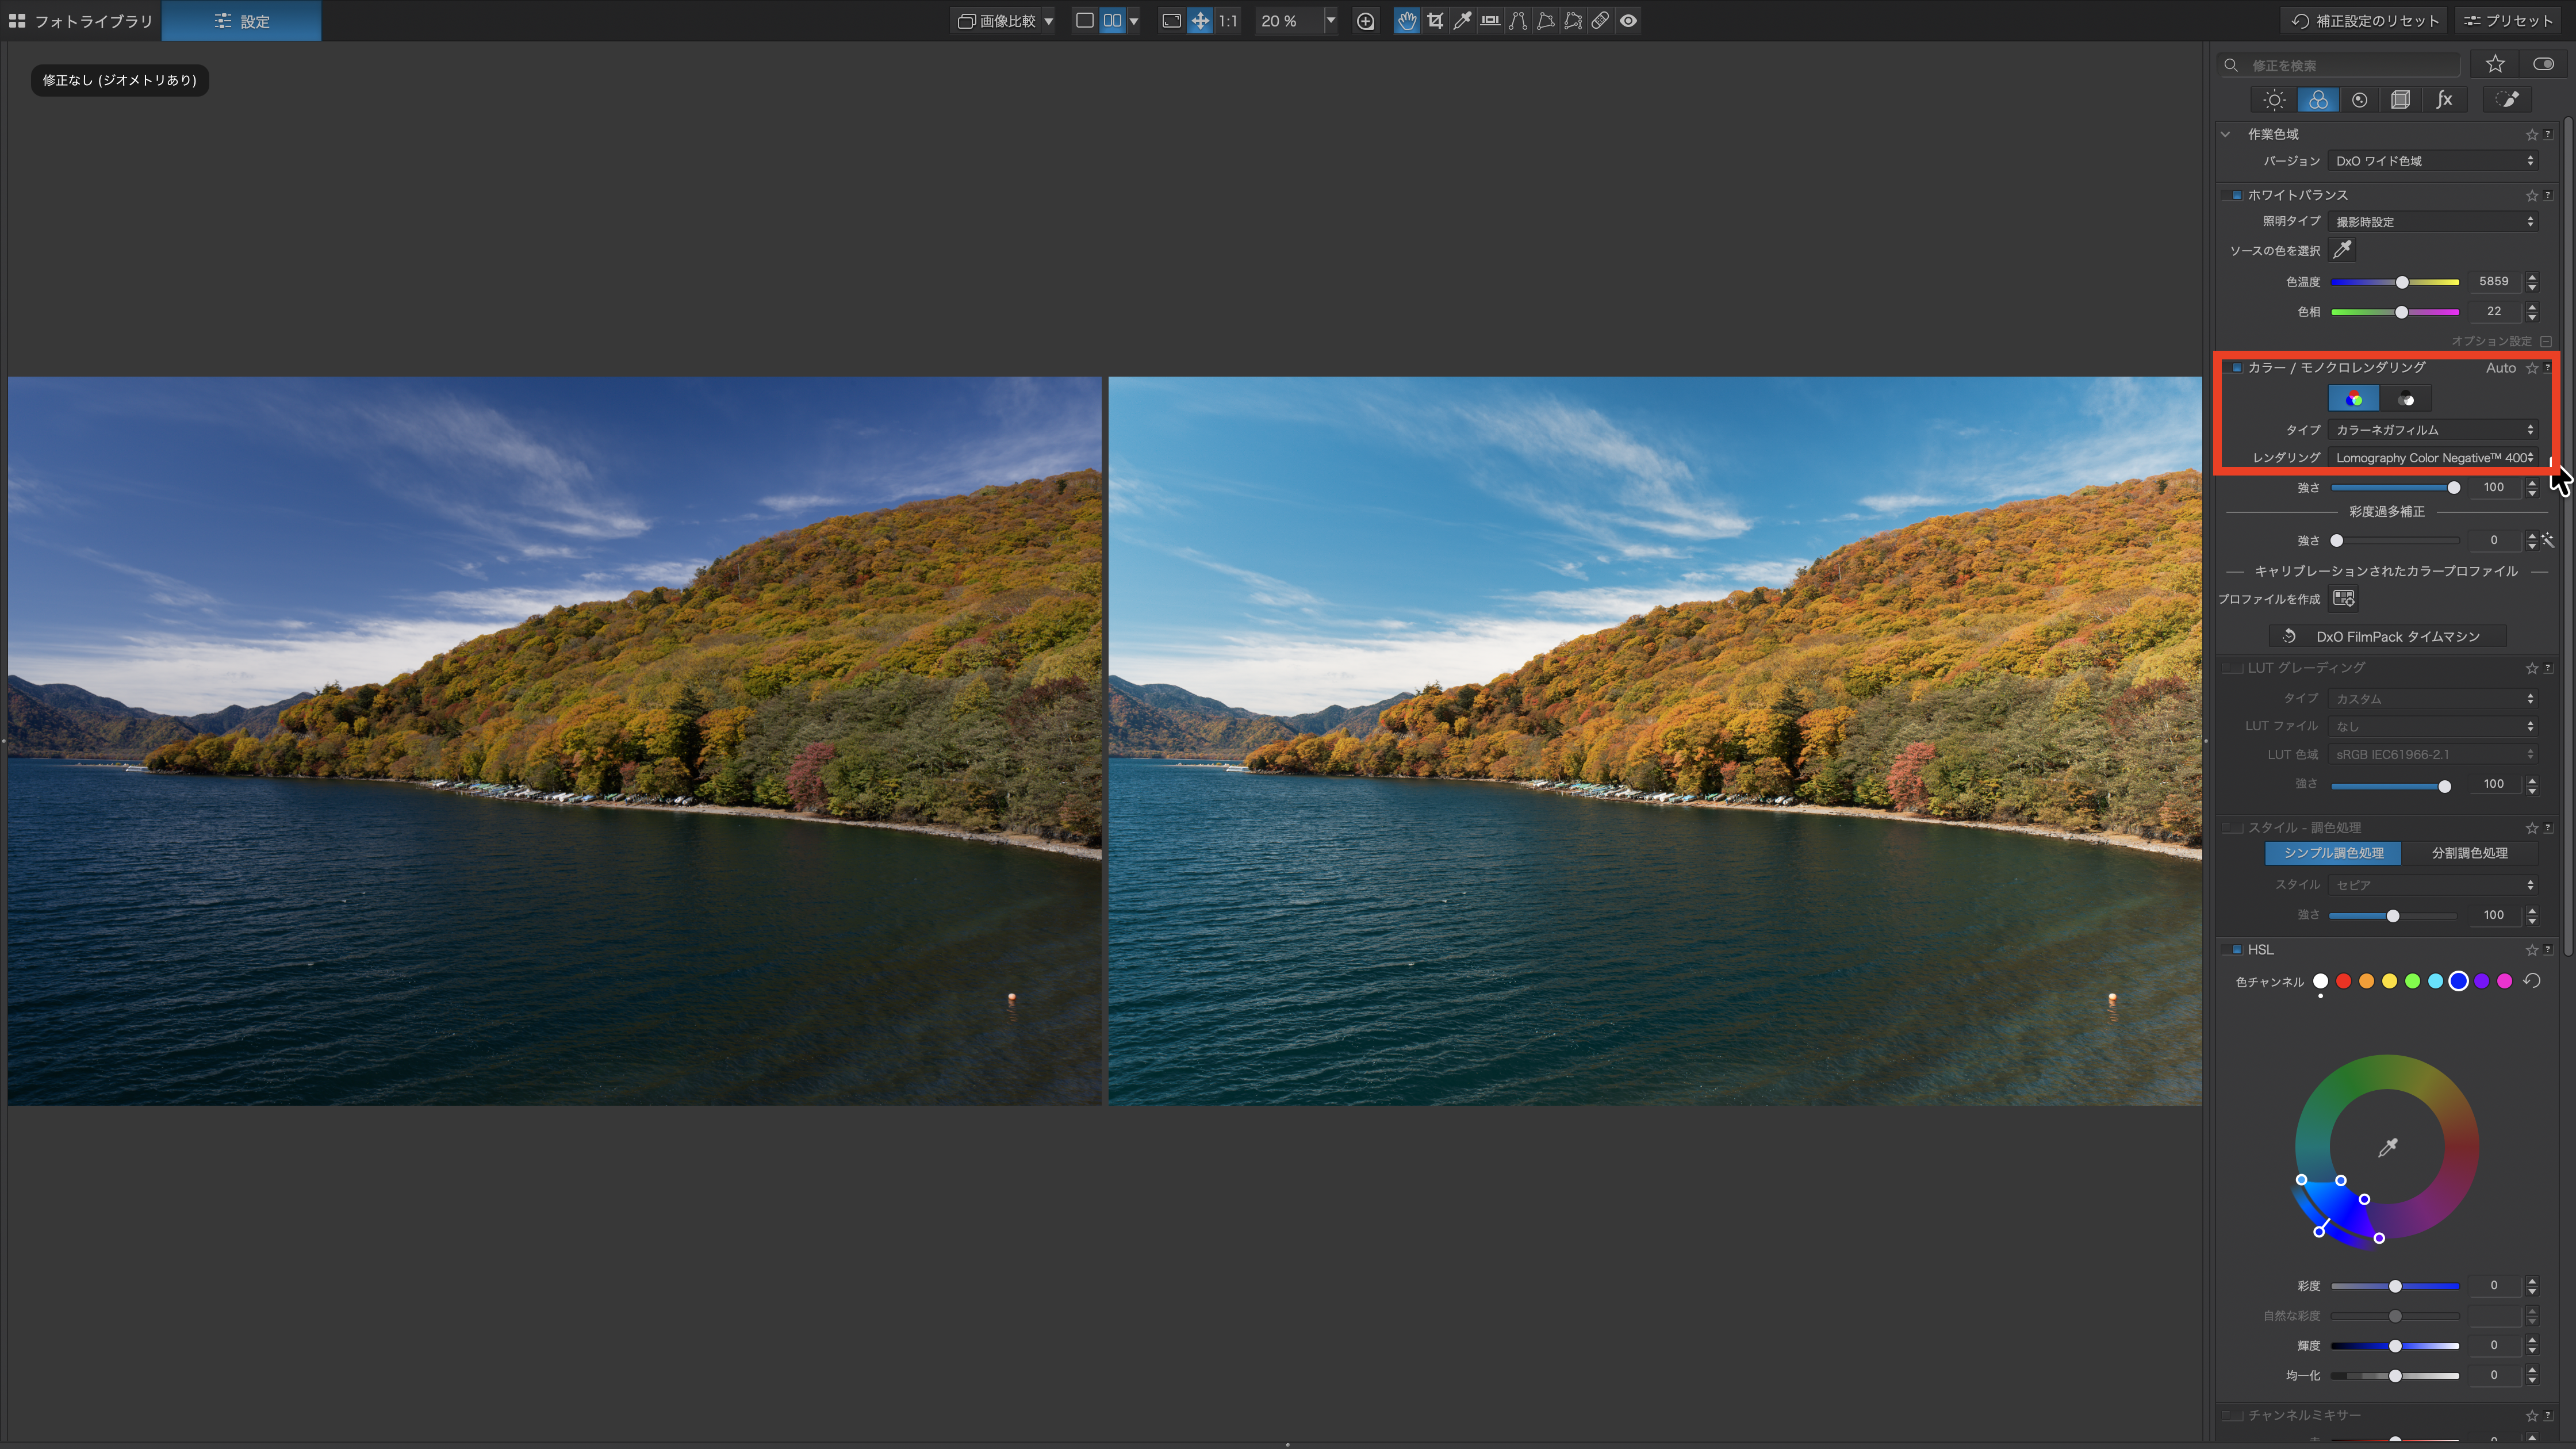
Task: Click white balance source color eyedropper
Action: tap(2342, 250)
